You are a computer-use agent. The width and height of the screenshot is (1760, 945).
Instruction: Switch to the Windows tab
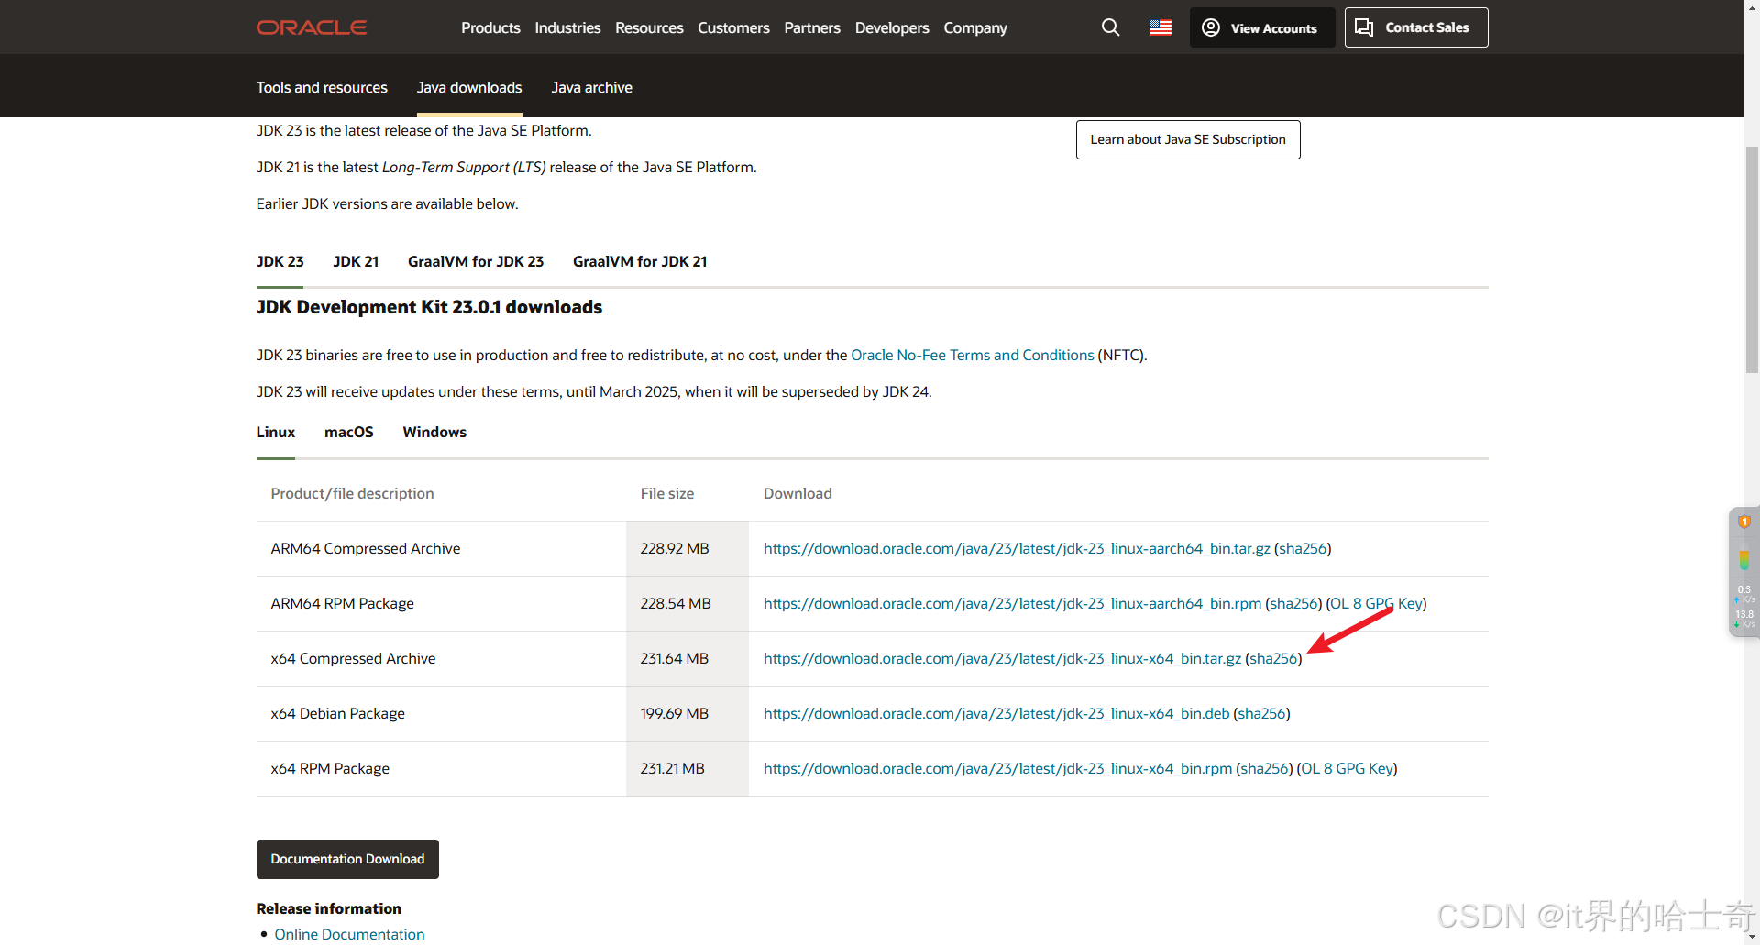coord(434,432)
